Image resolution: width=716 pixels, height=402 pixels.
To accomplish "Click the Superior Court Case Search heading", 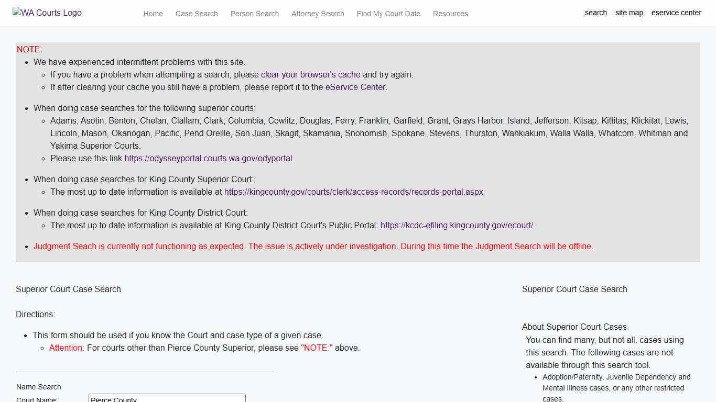I will [68, 289].
